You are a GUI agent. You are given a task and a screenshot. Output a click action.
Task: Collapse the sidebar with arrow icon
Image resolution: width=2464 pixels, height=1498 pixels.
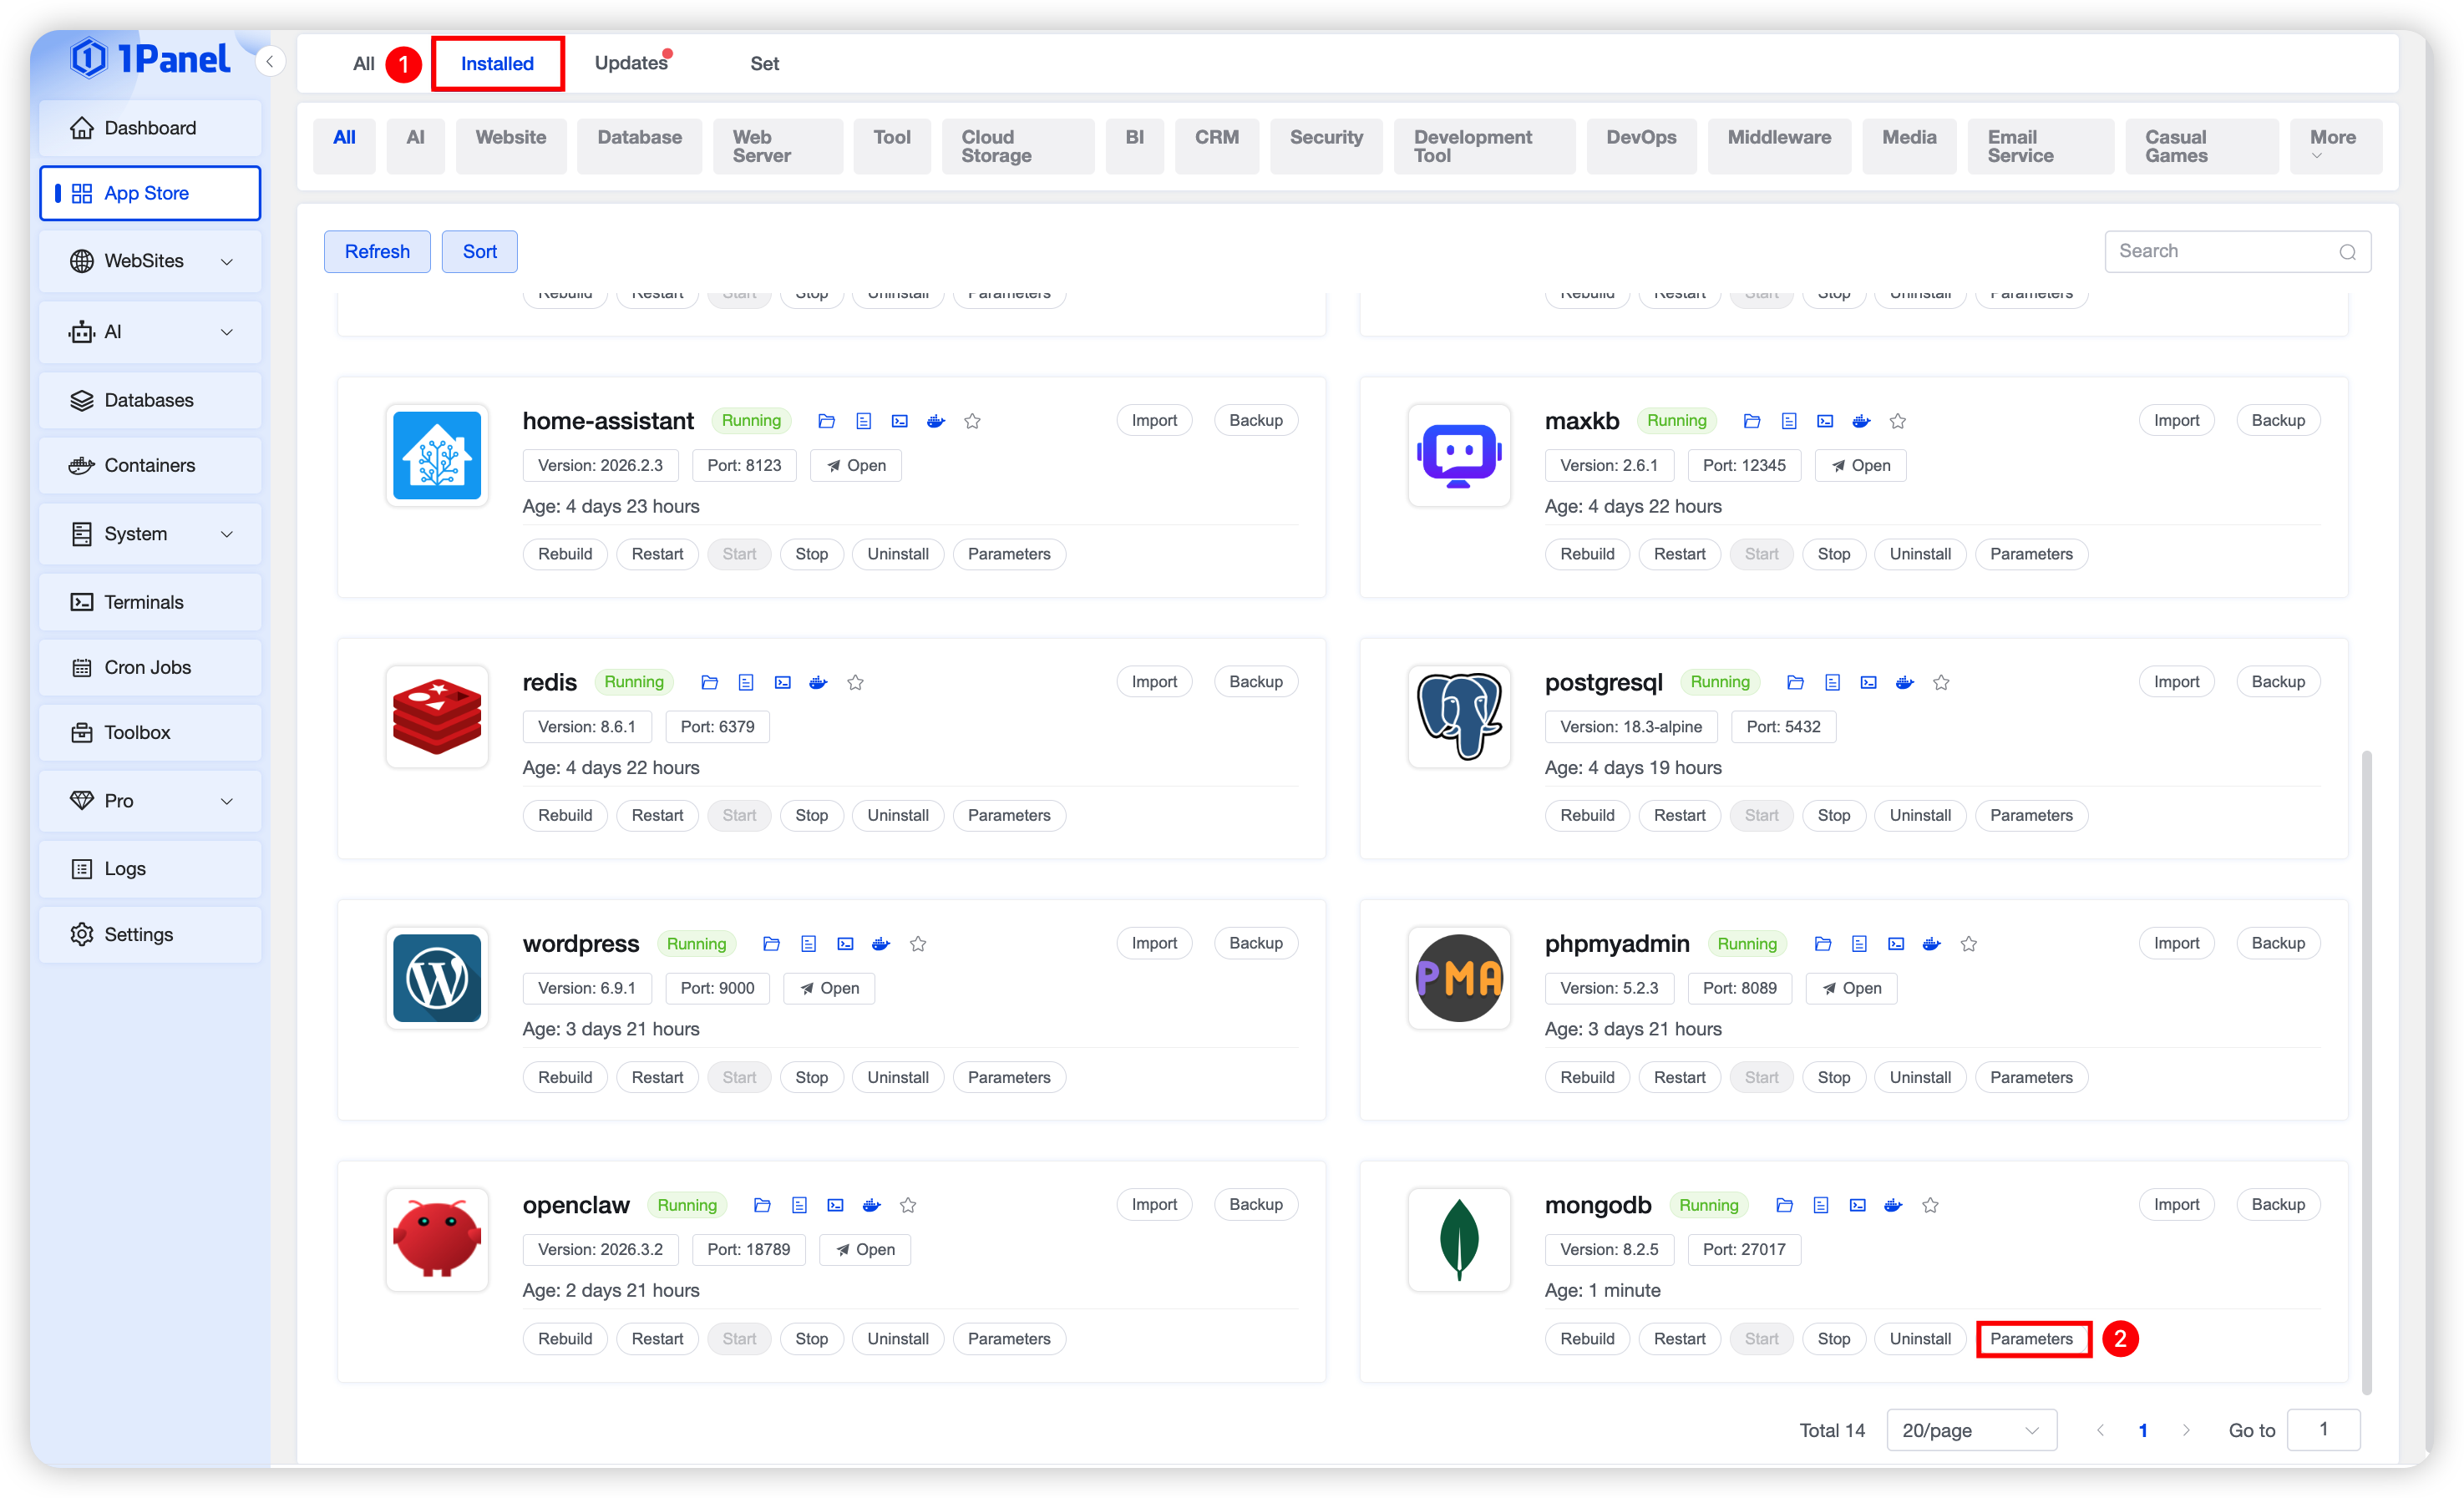pyautogui.click(x=270, y=62)
